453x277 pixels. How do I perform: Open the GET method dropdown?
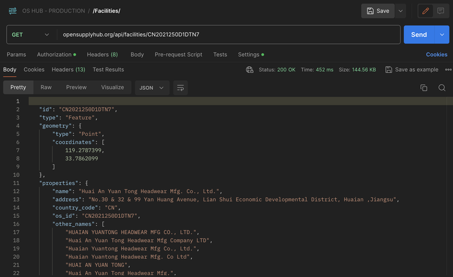point(31,34)
